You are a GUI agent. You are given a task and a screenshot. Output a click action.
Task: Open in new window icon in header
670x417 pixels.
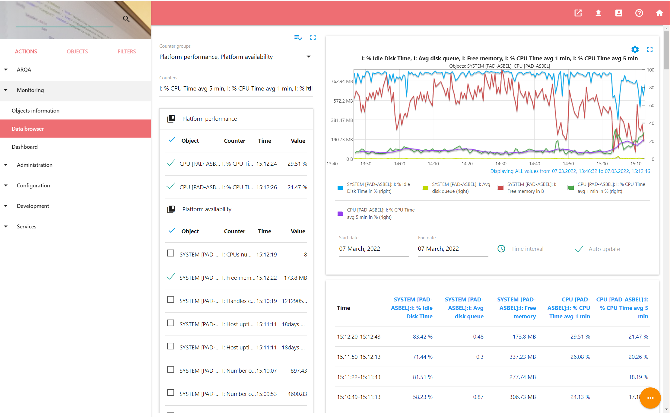click(578, 13)
